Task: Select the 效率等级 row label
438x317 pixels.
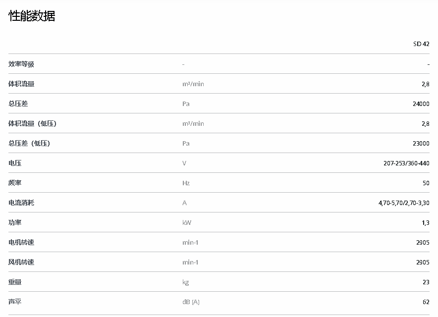Action: coord(21,64)
